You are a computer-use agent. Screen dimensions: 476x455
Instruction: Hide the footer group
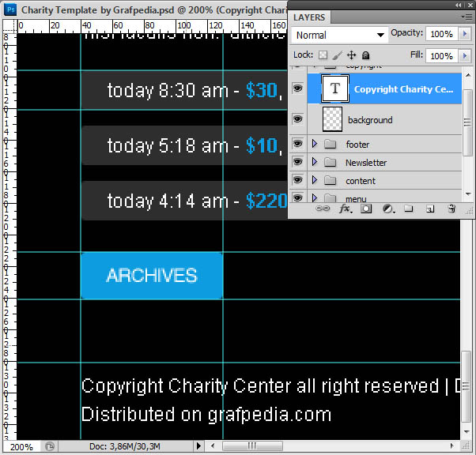[297, 143]
